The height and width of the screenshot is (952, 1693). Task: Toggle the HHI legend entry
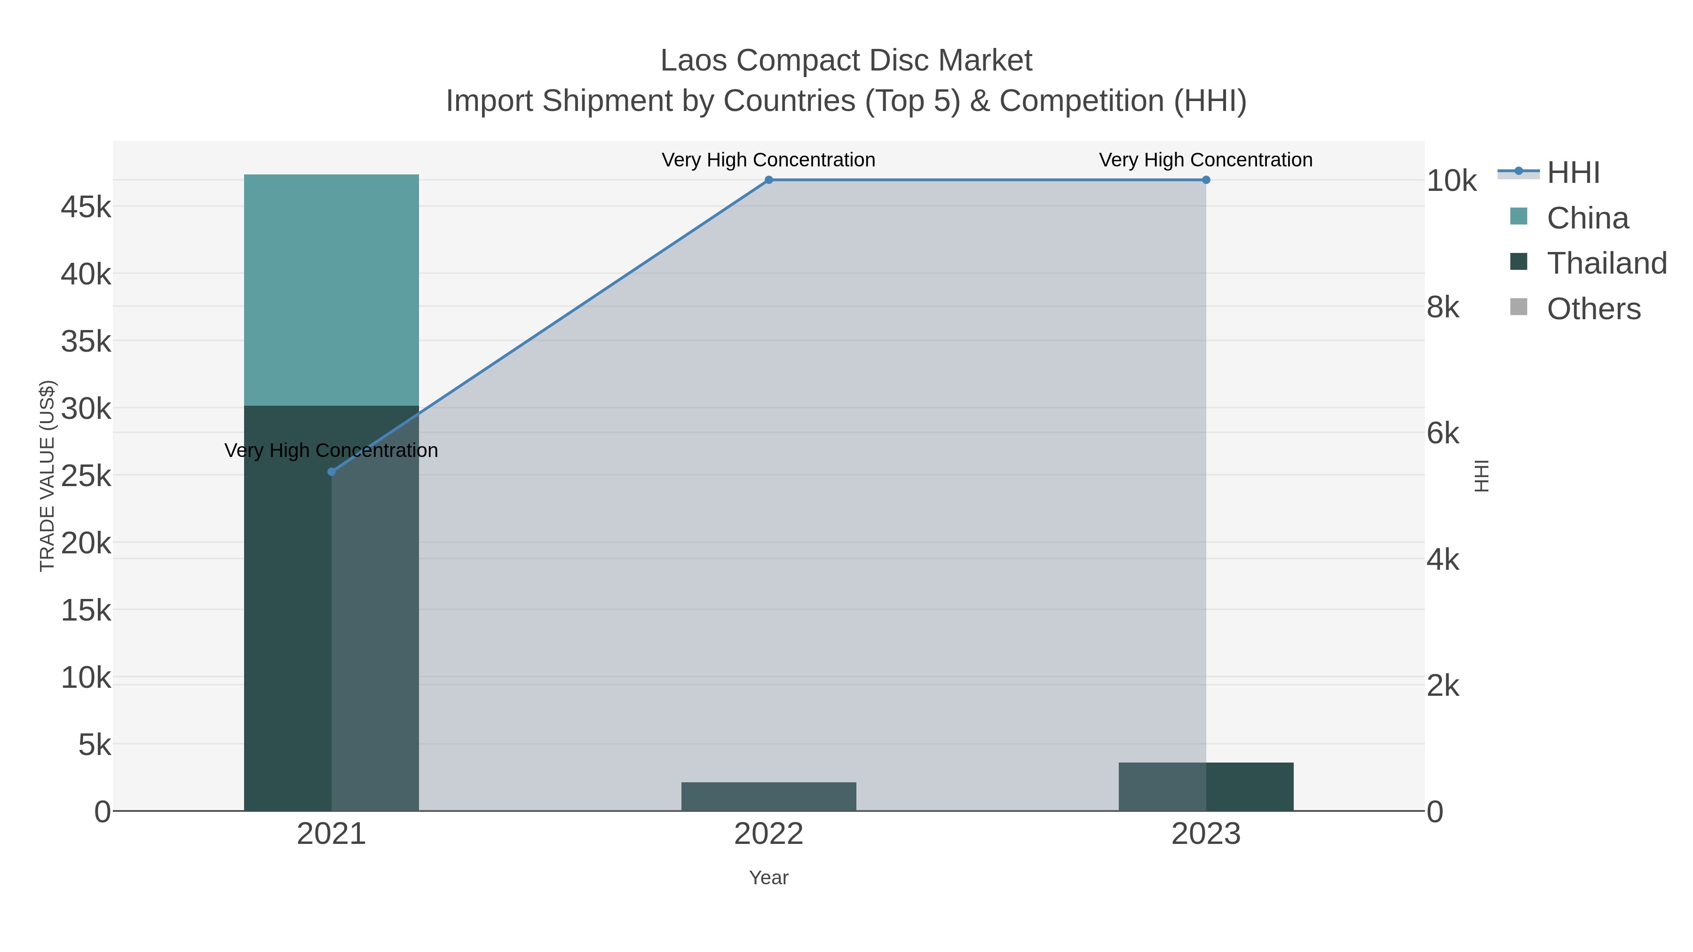1549,173
